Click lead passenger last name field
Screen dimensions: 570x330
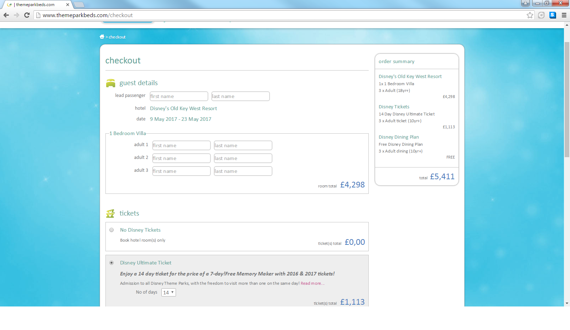pyautogui.click(x=240, y=96)
